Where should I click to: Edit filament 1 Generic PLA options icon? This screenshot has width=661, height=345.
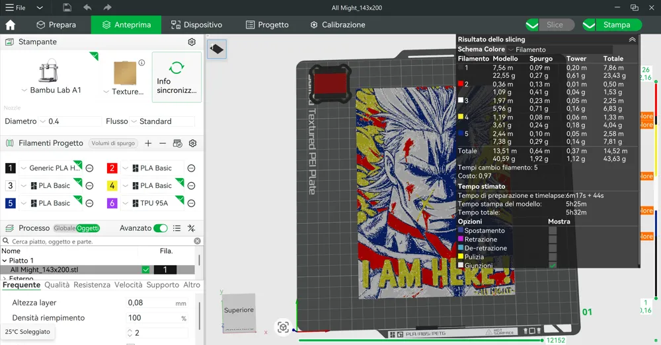[89, 168]
